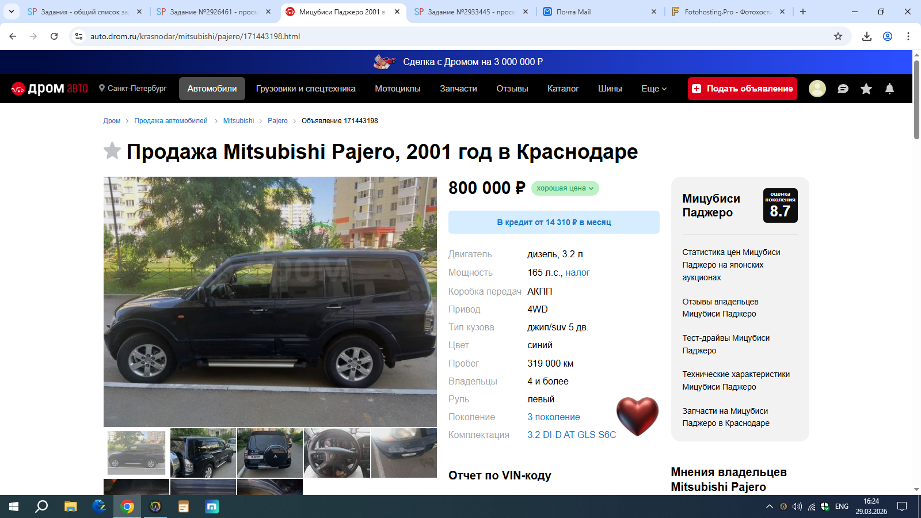Go to Pajero breadcrumb

(x=277, y=121)
